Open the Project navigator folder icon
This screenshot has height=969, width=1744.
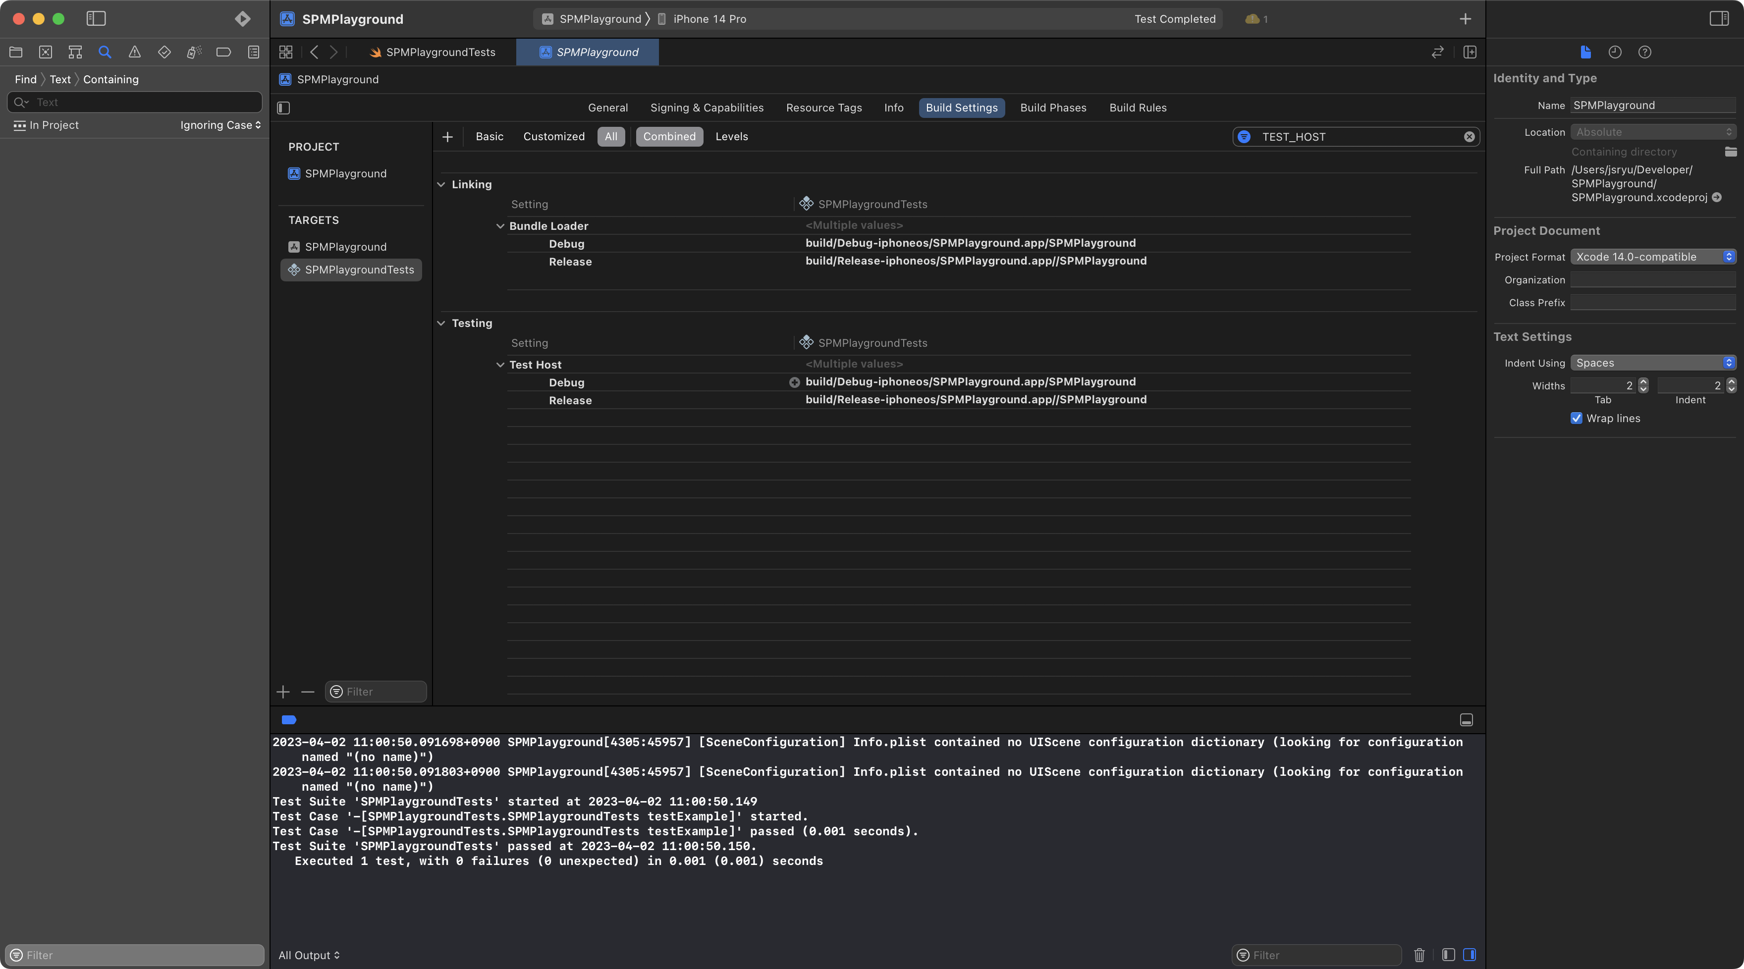pos(16,52)
